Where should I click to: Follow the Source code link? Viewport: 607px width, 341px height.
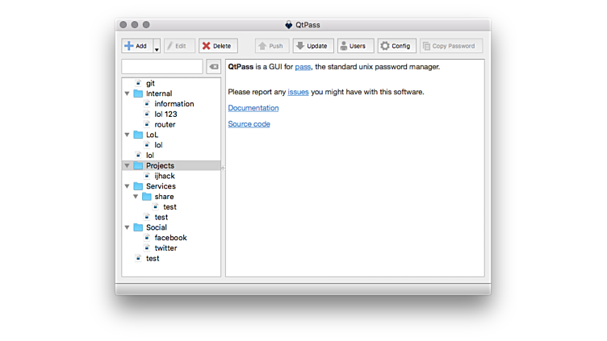[x=249, y=124]
